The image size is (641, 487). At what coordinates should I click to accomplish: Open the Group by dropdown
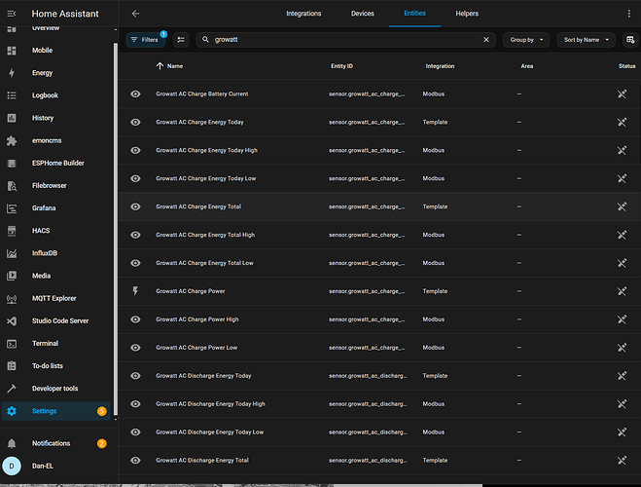pos(526,40)
